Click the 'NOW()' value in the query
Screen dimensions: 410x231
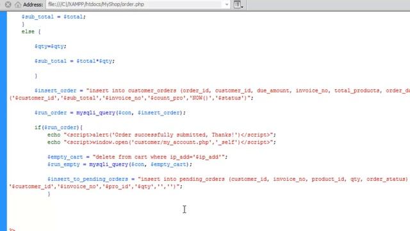[x=201, y=98]
